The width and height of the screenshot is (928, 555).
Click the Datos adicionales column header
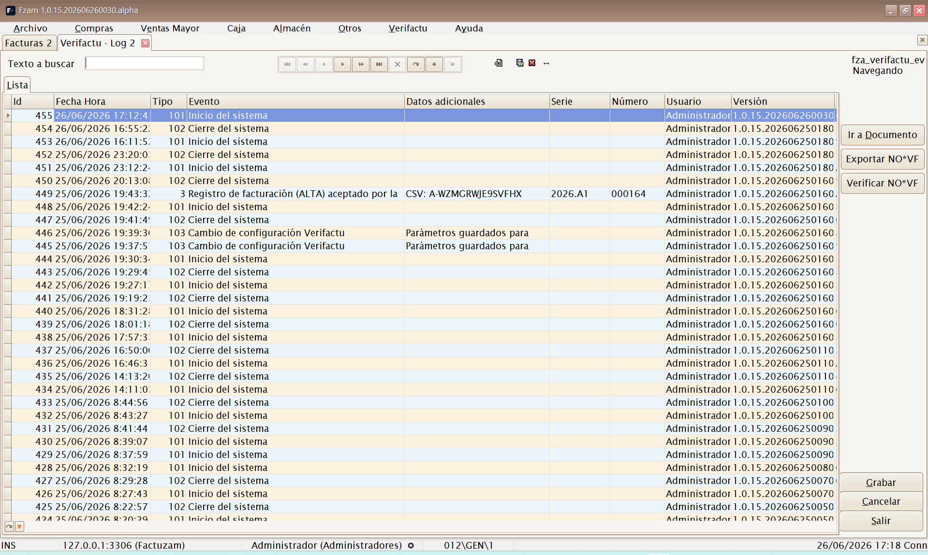coord(477,101)
